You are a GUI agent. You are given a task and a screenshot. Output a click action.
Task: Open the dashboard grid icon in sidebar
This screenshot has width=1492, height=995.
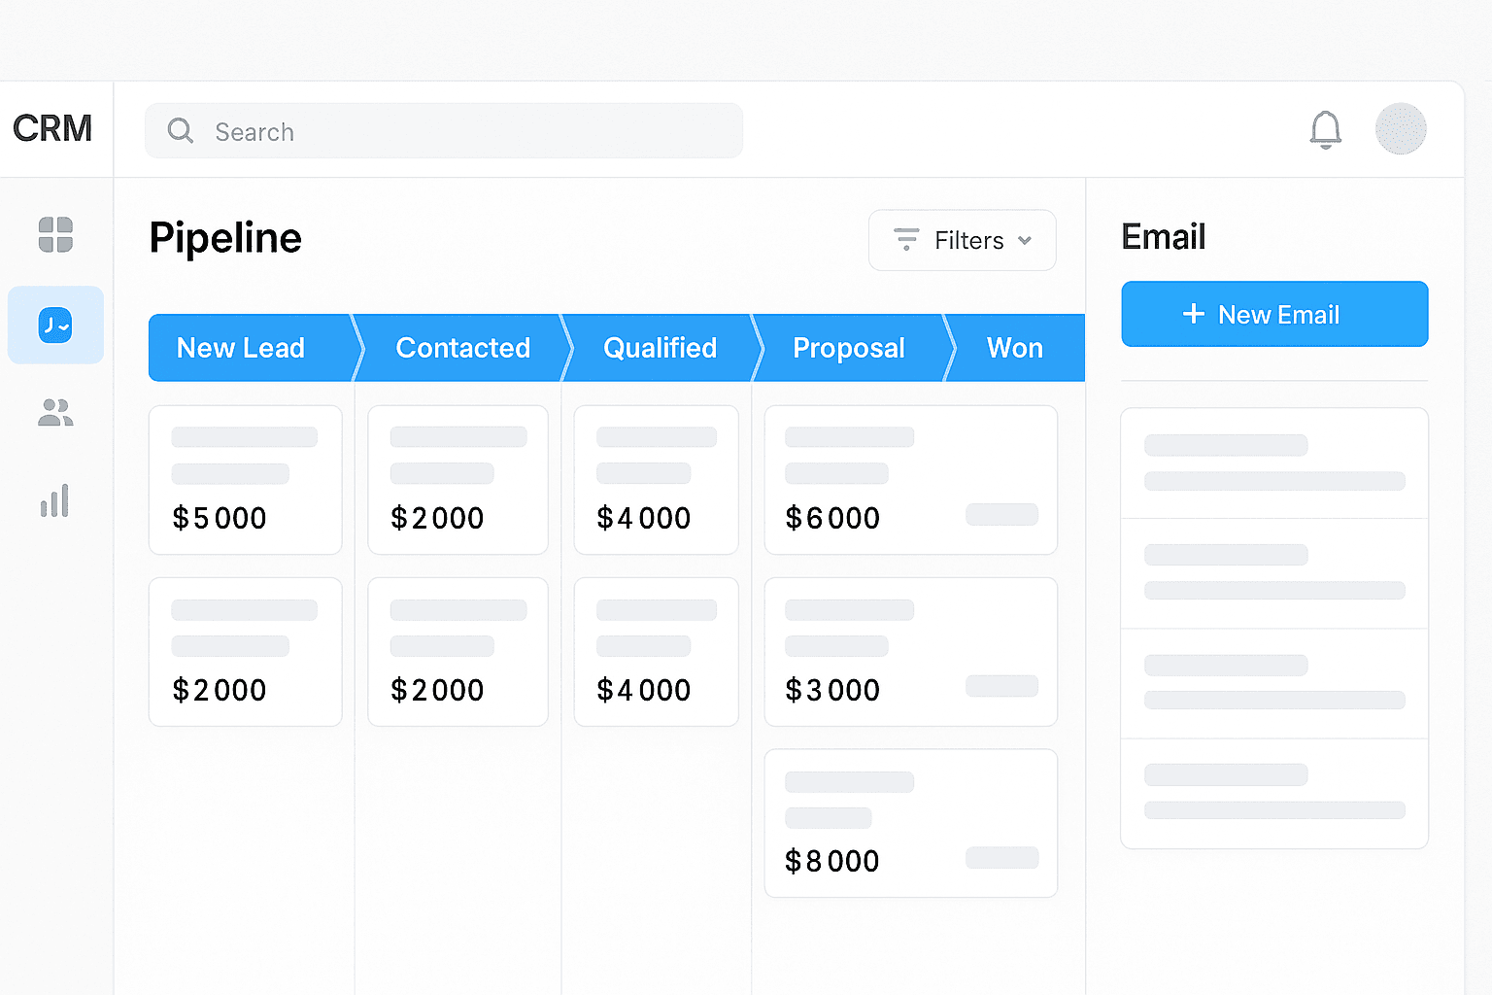[55, 234]
